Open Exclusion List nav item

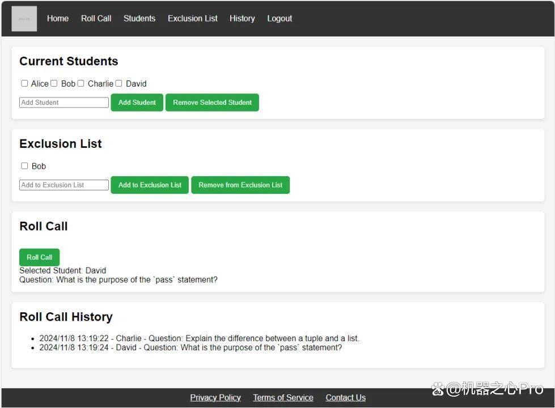(x=193, y=18)
